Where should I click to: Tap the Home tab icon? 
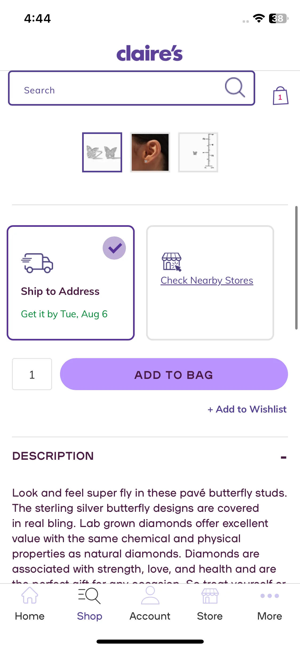(x=30, y=595)
